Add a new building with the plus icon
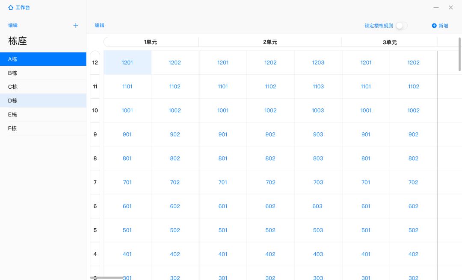The width and height of the screenshot is (462, 280). click(x=76, y=25)
